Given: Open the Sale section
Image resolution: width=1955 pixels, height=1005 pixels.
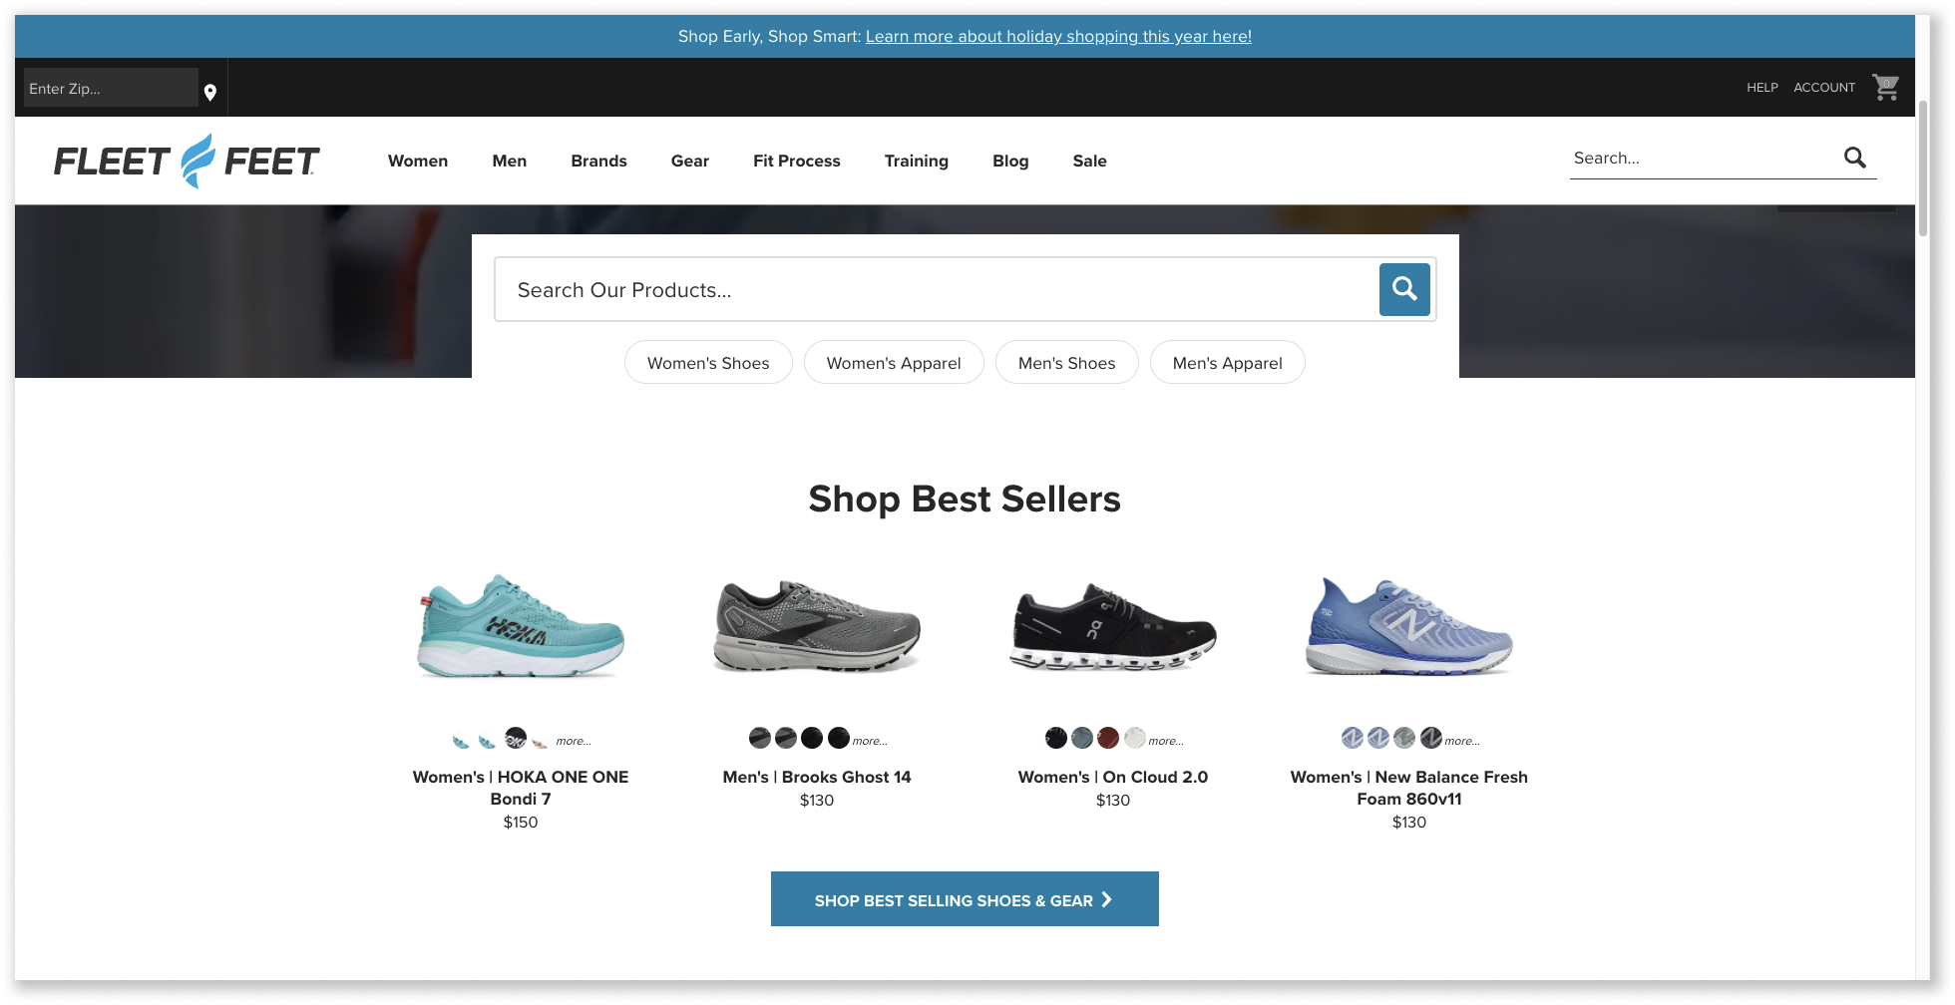Looking at the screenshot, I should [1090, 161].
